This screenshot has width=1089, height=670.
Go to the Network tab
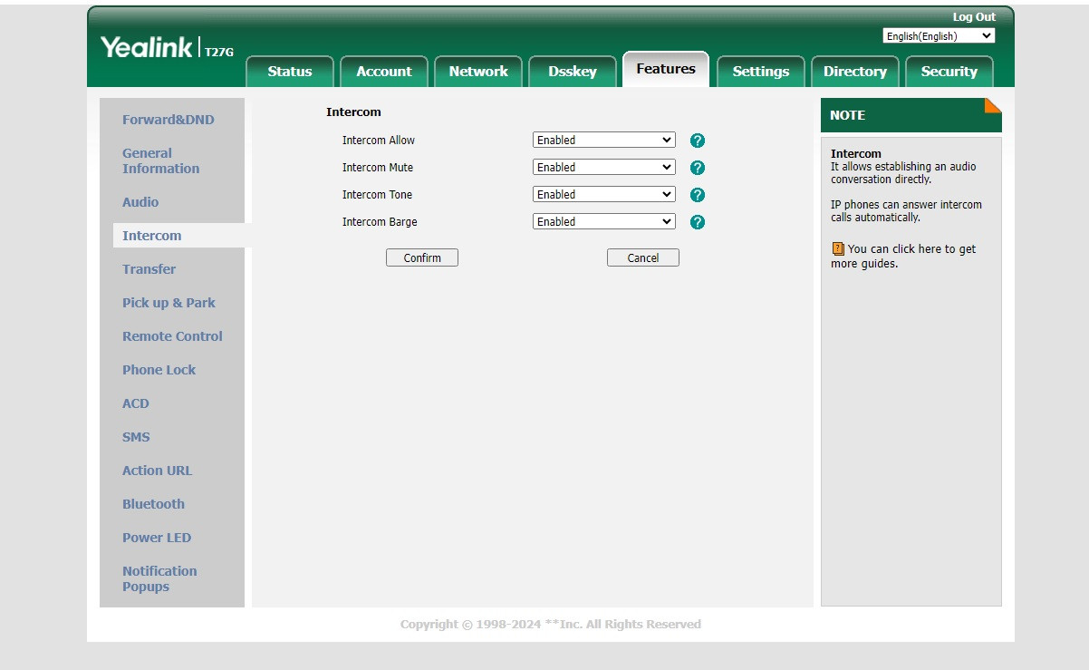pos(478,72)
